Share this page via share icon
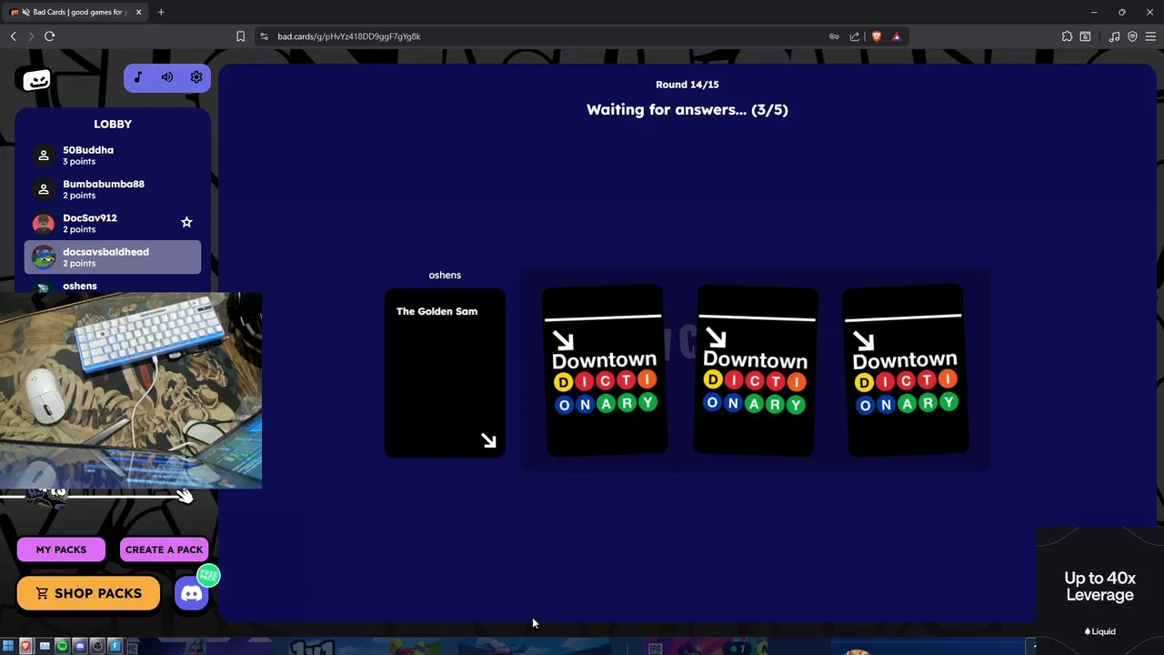 point(855,36)
